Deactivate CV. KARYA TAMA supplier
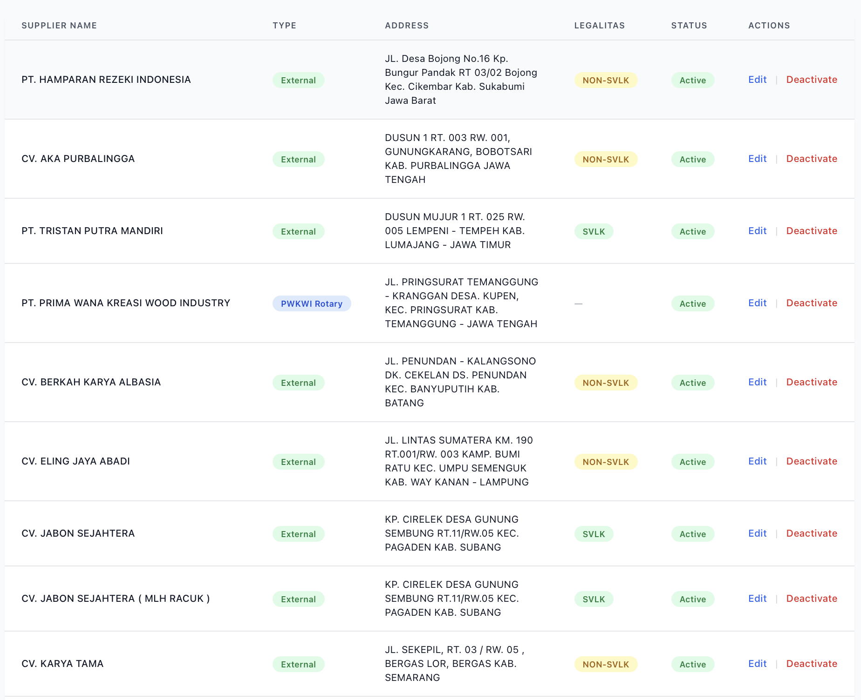The height and width of the screenshot is (700, 861). [x=811, y=664]
